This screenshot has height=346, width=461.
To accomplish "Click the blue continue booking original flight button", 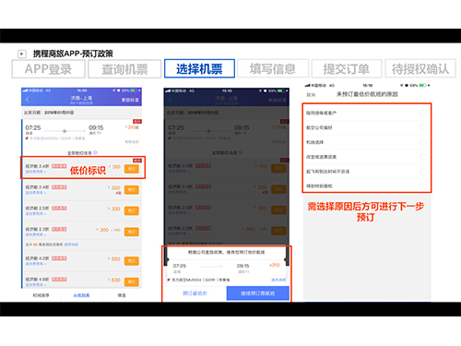I will [258, 293].
